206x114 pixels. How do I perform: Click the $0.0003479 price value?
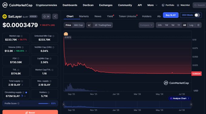tap(20, 25)
